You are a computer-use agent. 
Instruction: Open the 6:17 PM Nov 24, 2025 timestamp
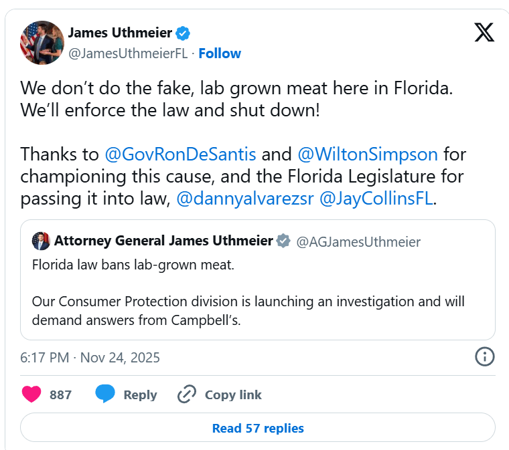click(90, 357)
